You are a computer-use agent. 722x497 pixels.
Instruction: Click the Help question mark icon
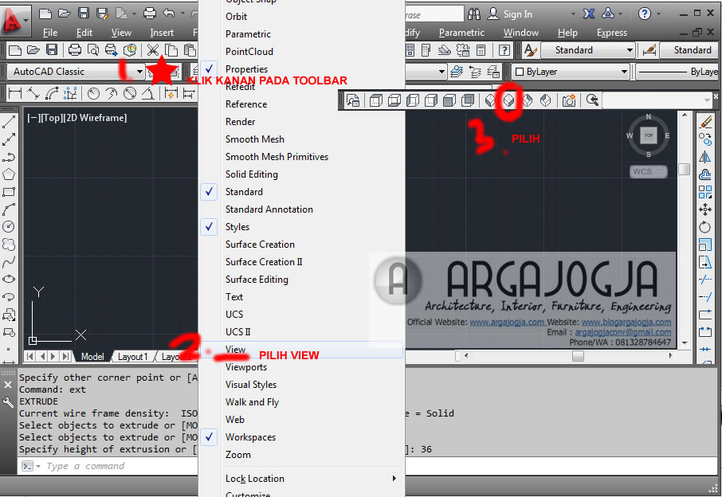[645, 14]
